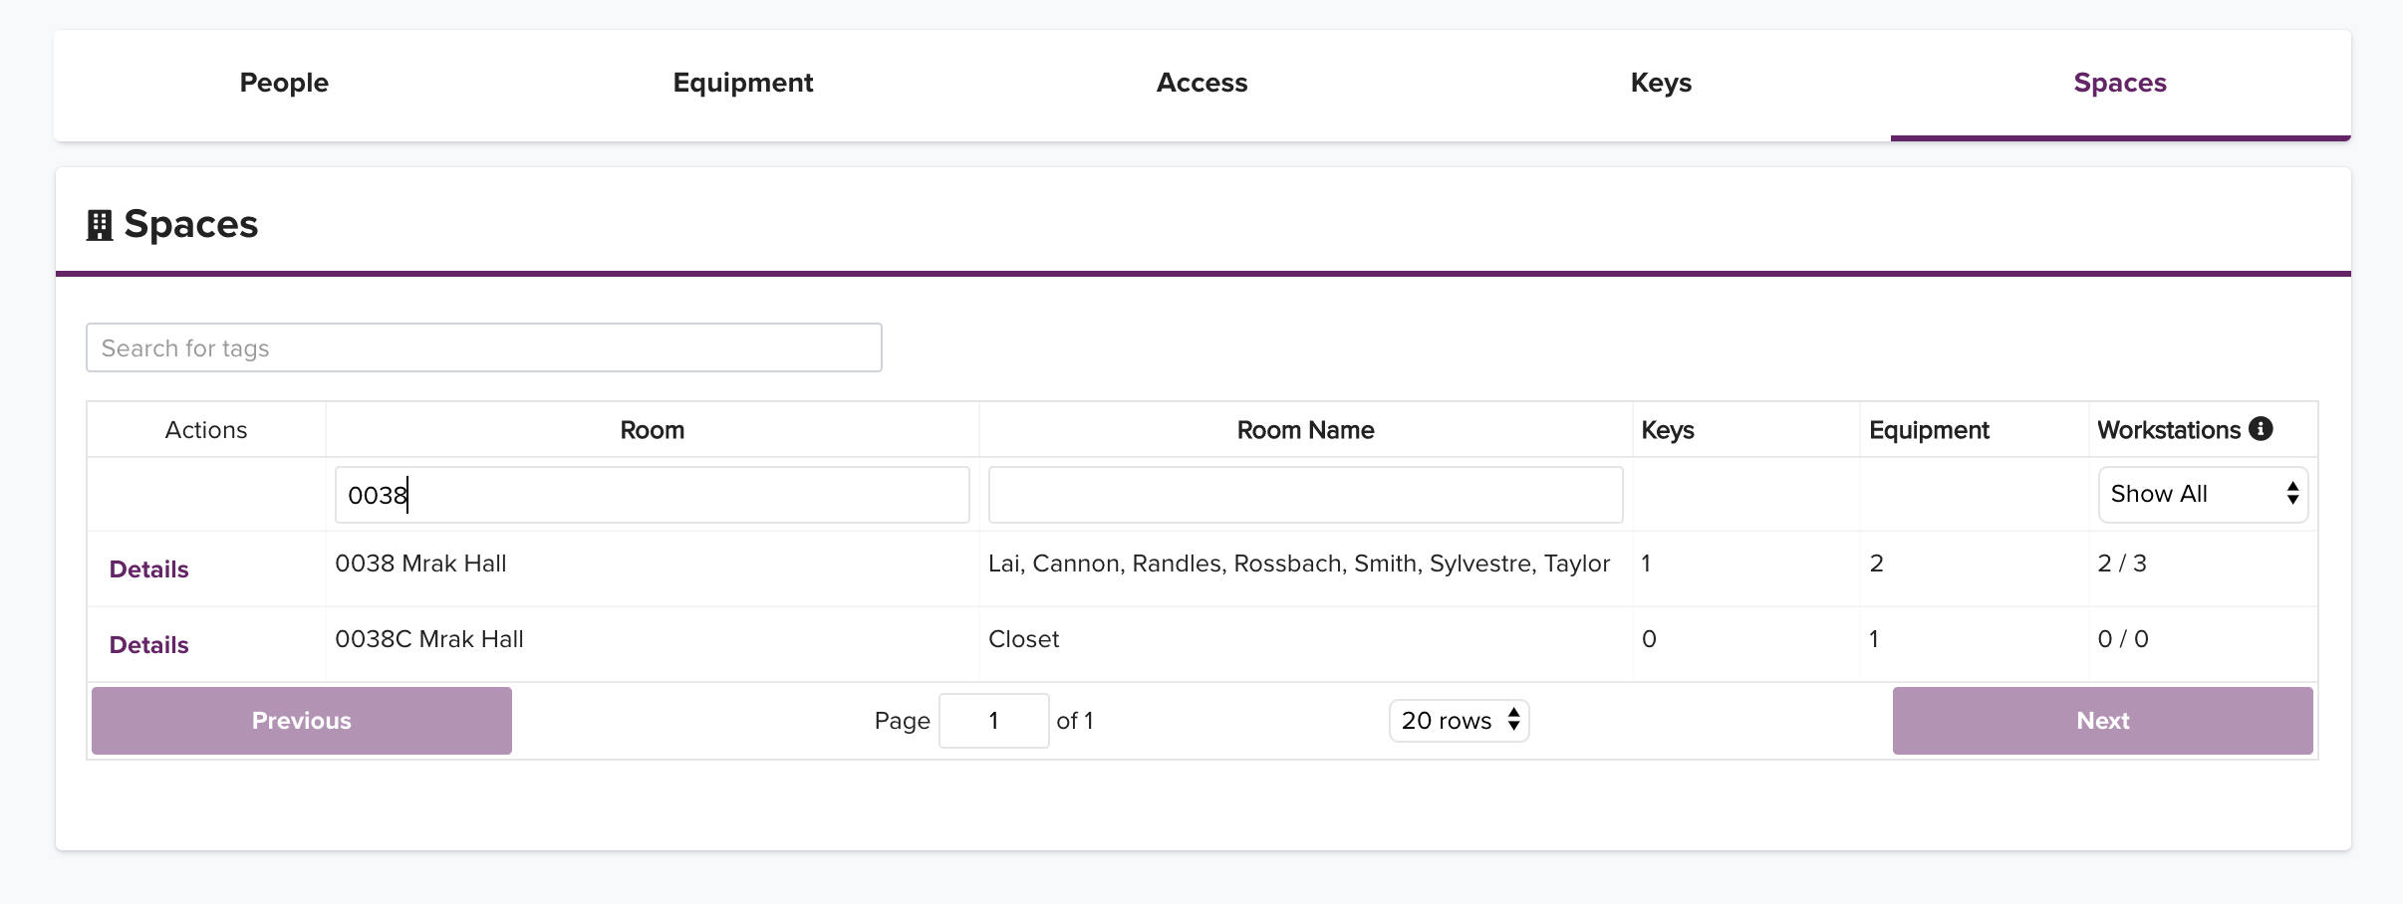Image resolution: width=2403 pixels, height=904 pixels.
Task: Sort by the Equipment column header
Action: tap(1929, 430)
